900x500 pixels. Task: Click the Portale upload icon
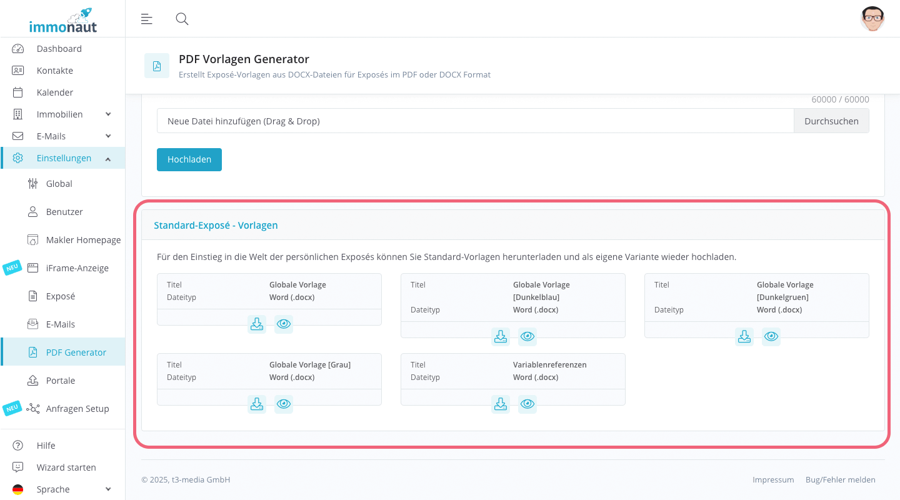pyautogui.click(x=33, y=381)
